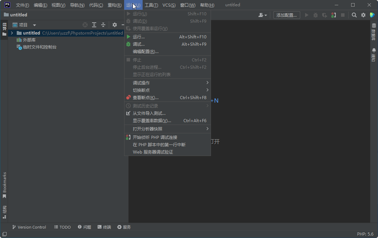
Task: Open the 终端 terminal tool window
Action: coord(104,227)
